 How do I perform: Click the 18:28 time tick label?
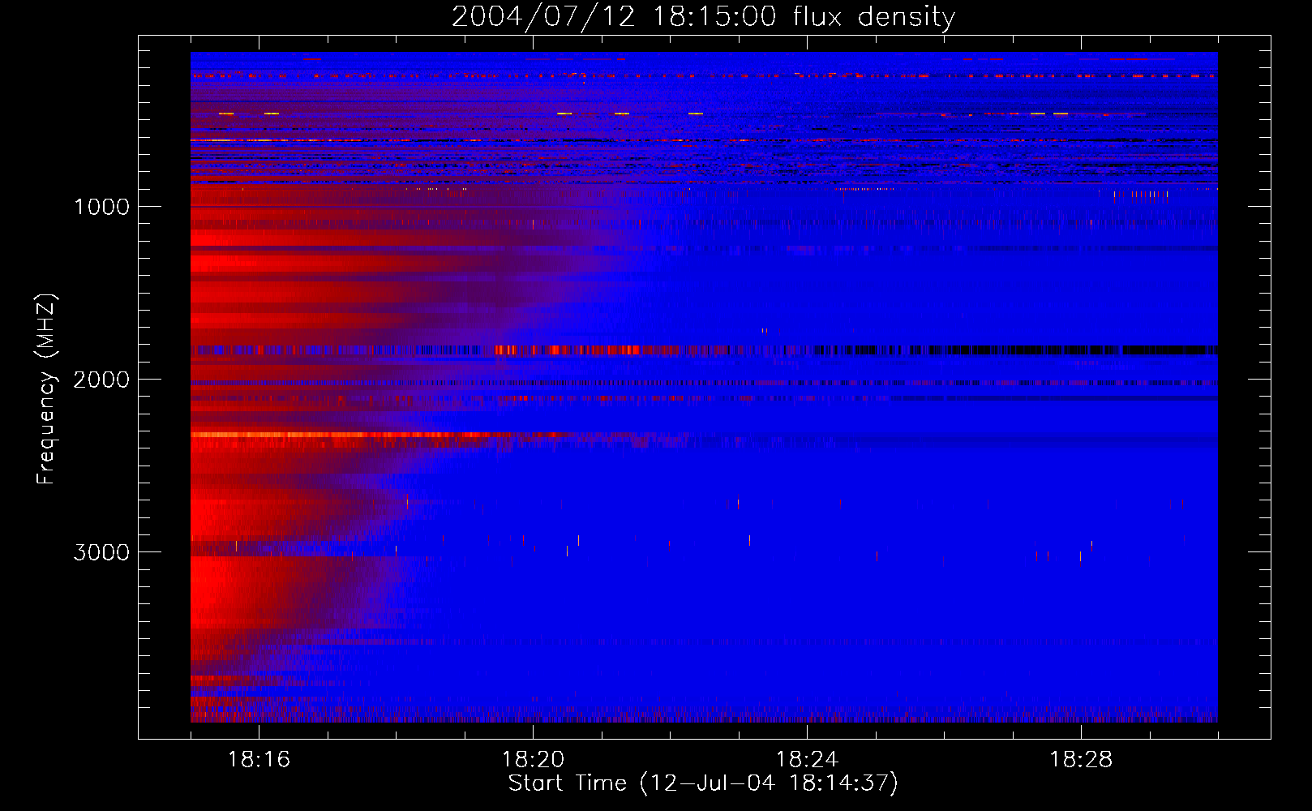click(x=1081, y=760)
